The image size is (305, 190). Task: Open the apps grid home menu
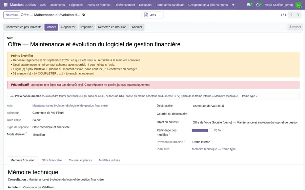tap(5, 5)
